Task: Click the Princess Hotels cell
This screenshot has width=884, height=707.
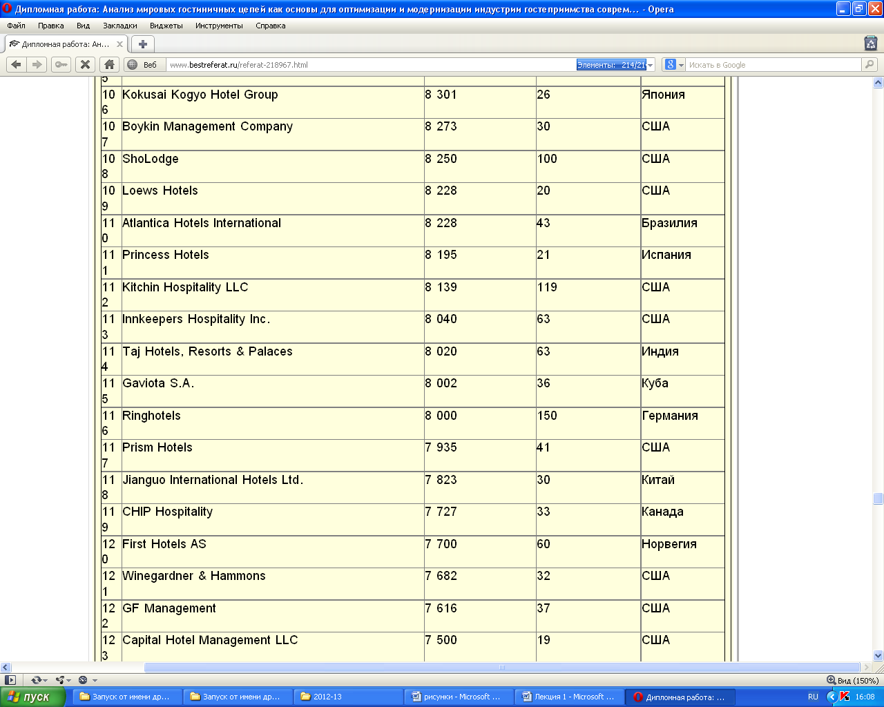Action: tap(272, 262)
